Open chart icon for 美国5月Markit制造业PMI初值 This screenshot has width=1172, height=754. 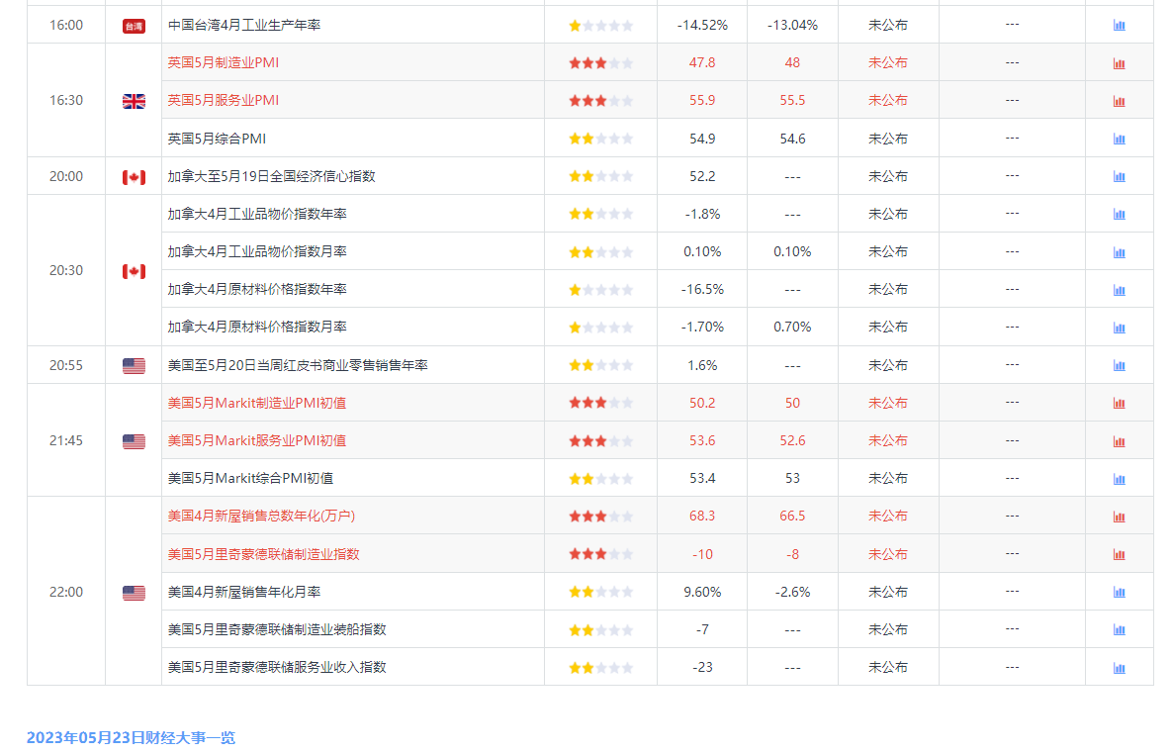click(1119, 403)
